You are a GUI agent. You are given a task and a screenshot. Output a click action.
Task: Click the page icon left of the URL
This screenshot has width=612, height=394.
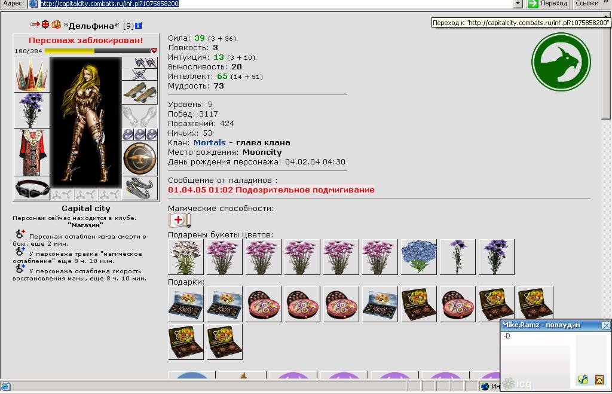pyautogui.click(x=33, y=4)
